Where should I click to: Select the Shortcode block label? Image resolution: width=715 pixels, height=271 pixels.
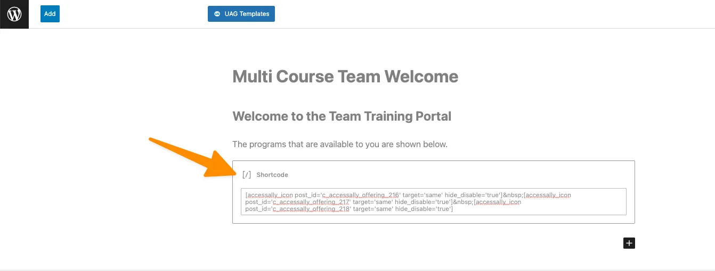[x=272, y=175]
